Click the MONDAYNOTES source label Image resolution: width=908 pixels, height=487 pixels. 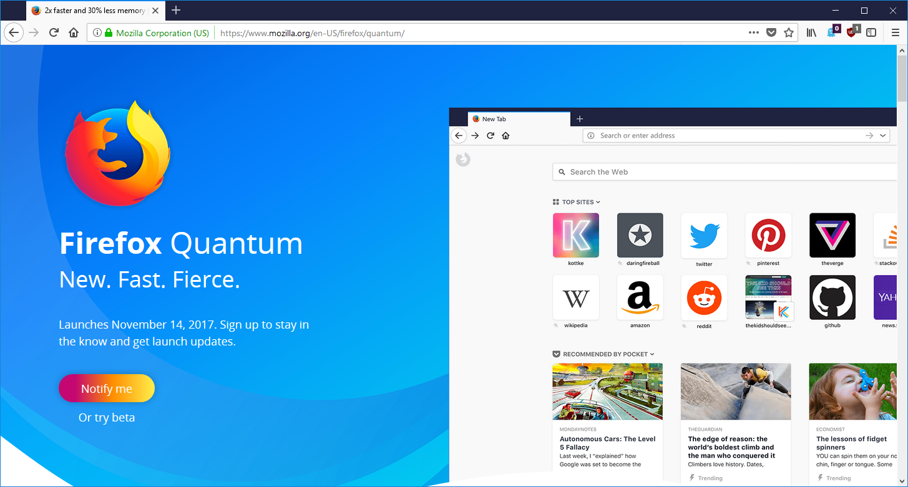point(578,430)
